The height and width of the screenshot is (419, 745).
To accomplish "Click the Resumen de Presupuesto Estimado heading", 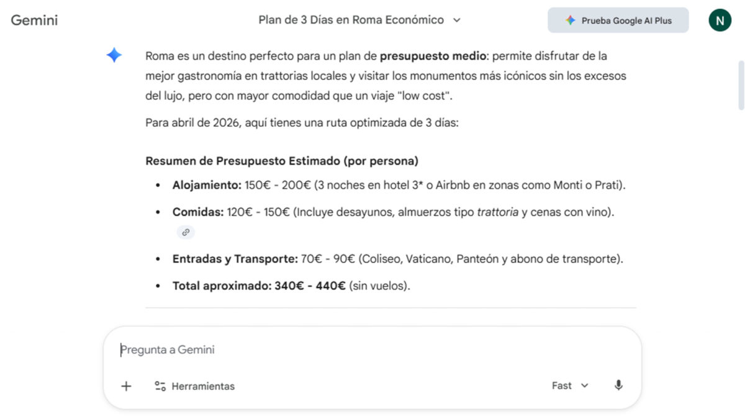I will pyautogui.click(x=282, y=161).
